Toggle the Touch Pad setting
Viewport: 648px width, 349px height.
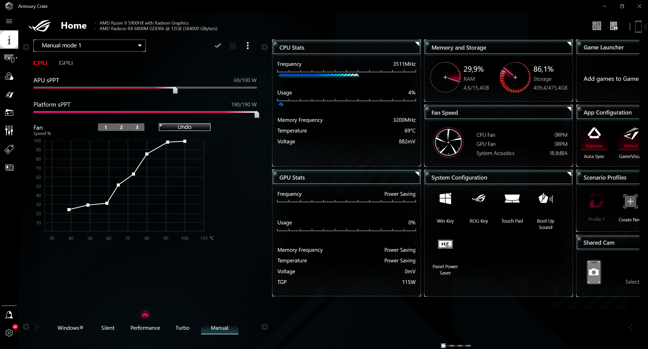tap(512, 199)
